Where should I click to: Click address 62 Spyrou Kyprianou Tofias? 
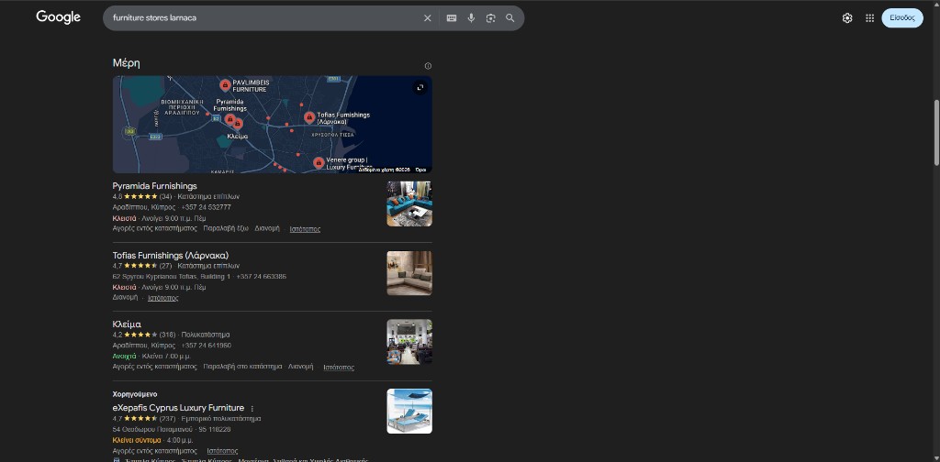[172, 277]
